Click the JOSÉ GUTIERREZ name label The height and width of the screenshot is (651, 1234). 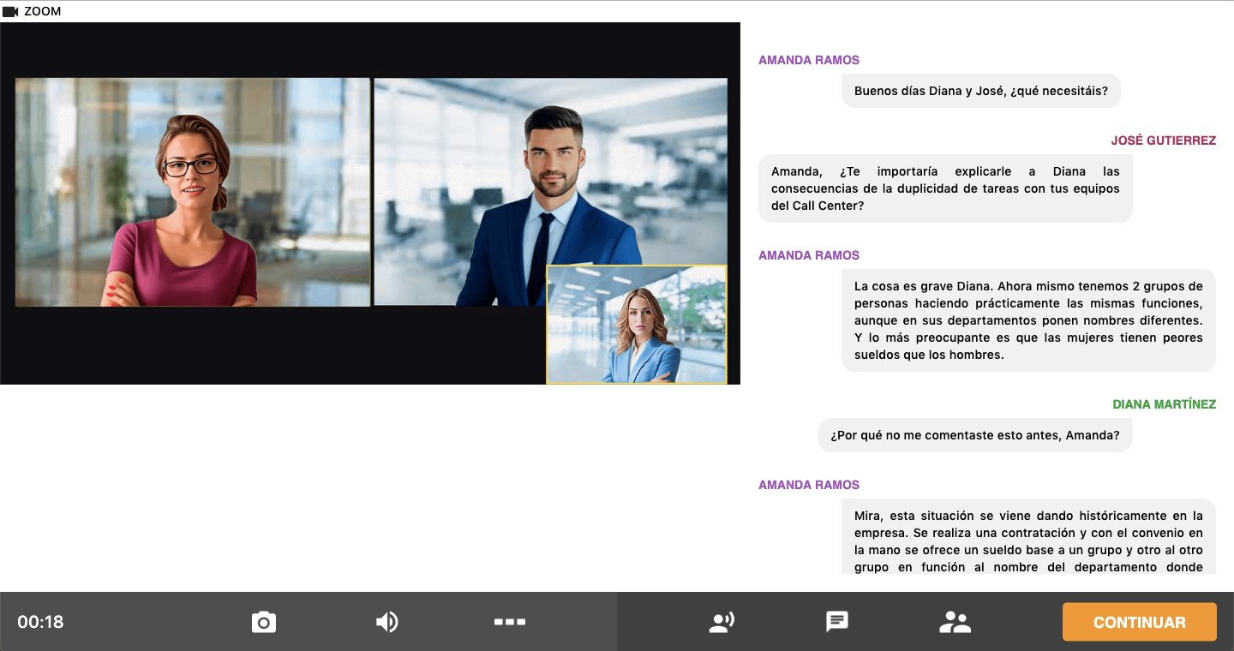[x=1163, y=140]
